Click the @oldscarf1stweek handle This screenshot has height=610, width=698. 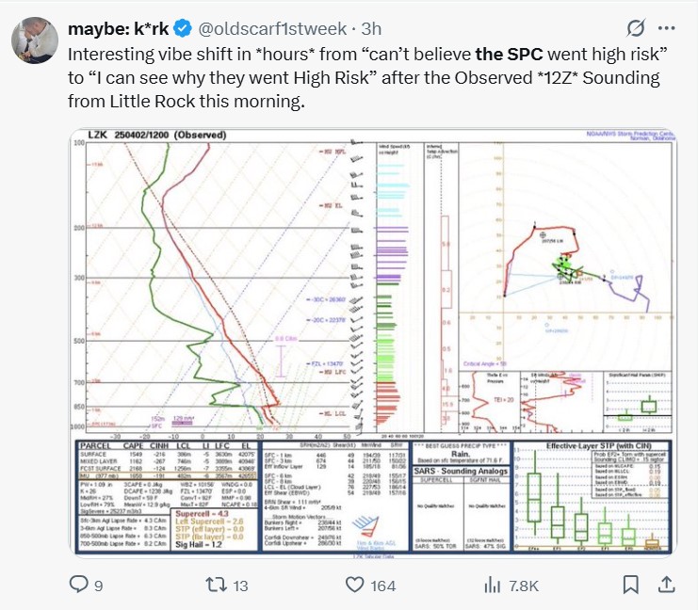(x=272, y=28)
